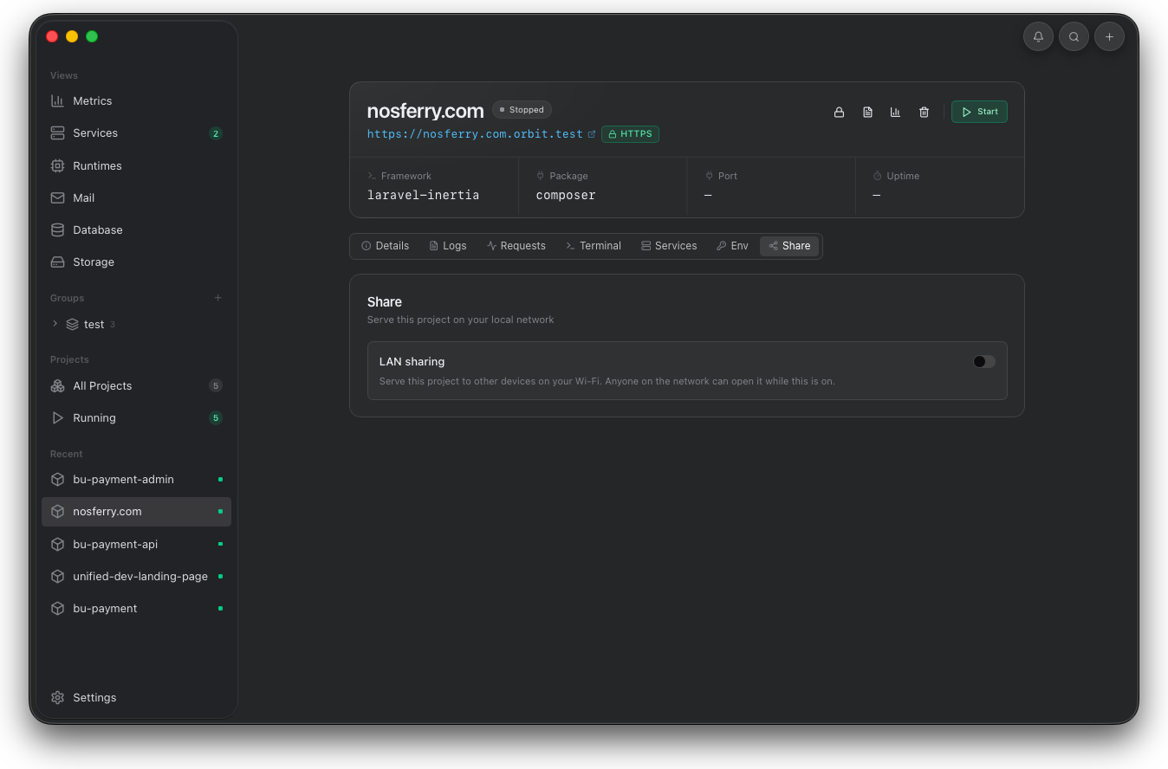The height and width of the screenshot is (769, 1168).
Task: Click the Port label
Action: click(x=728, y=176)
